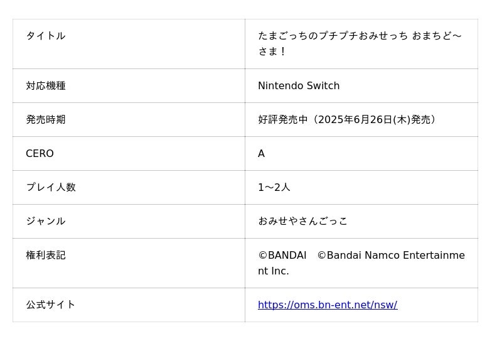This screenshot has height=341, width=502.
Task: Select the ジャンル label cell
Action: pyautogui.click(x=46, y=222)
